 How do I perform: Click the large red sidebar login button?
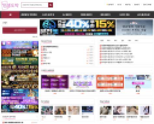pos(20,30)
